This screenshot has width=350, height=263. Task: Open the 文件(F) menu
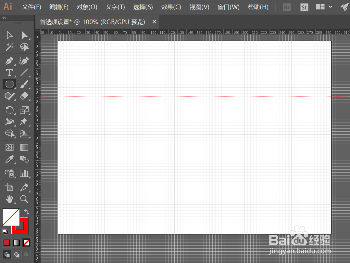point(31,7)
